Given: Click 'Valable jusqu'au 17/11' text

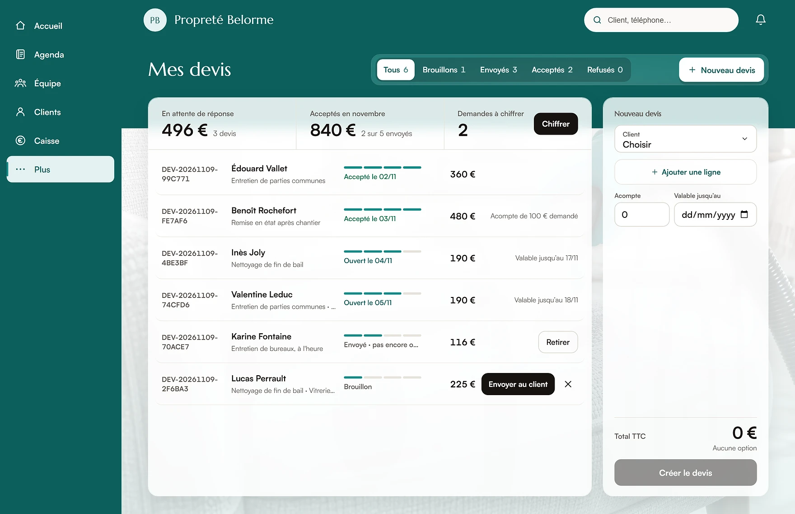Looking at the screenshot, I should 547,258.
